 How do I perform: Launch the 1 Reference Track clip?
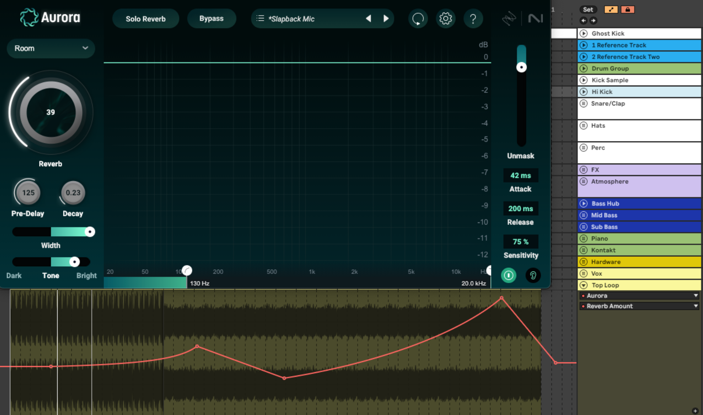point(584,45)
